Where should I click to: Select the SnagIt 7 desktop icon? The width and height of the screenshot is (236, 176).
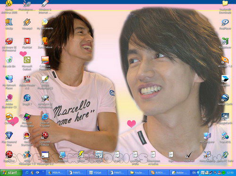click(x=27, y=100)
